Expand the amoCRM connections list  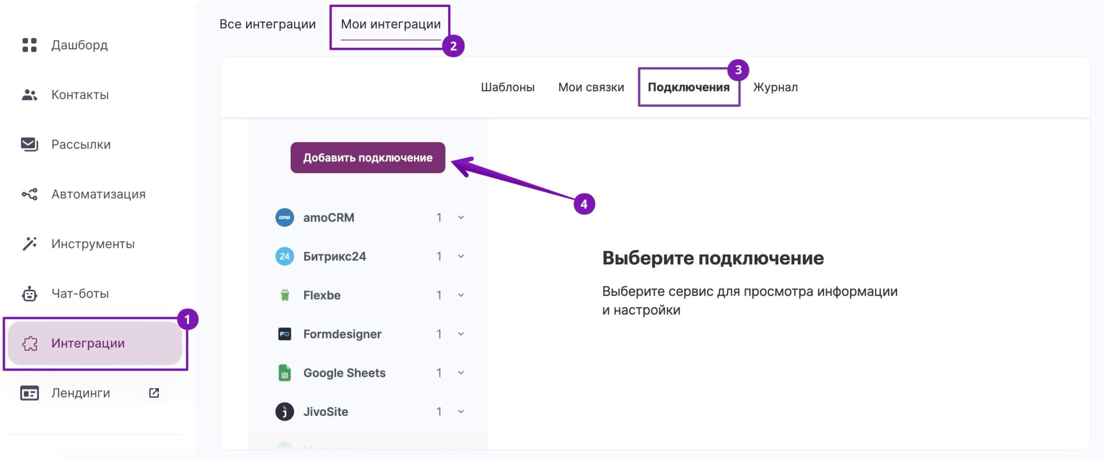pyautogui.click(x=461, y=217)
